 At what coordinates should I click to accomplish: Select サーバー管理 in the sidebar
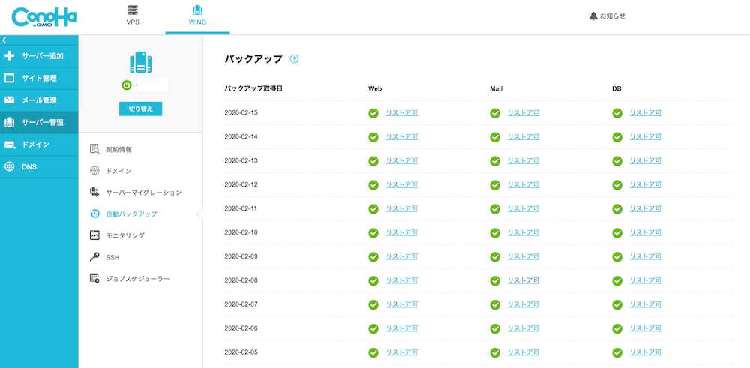[x=39, y=122]
